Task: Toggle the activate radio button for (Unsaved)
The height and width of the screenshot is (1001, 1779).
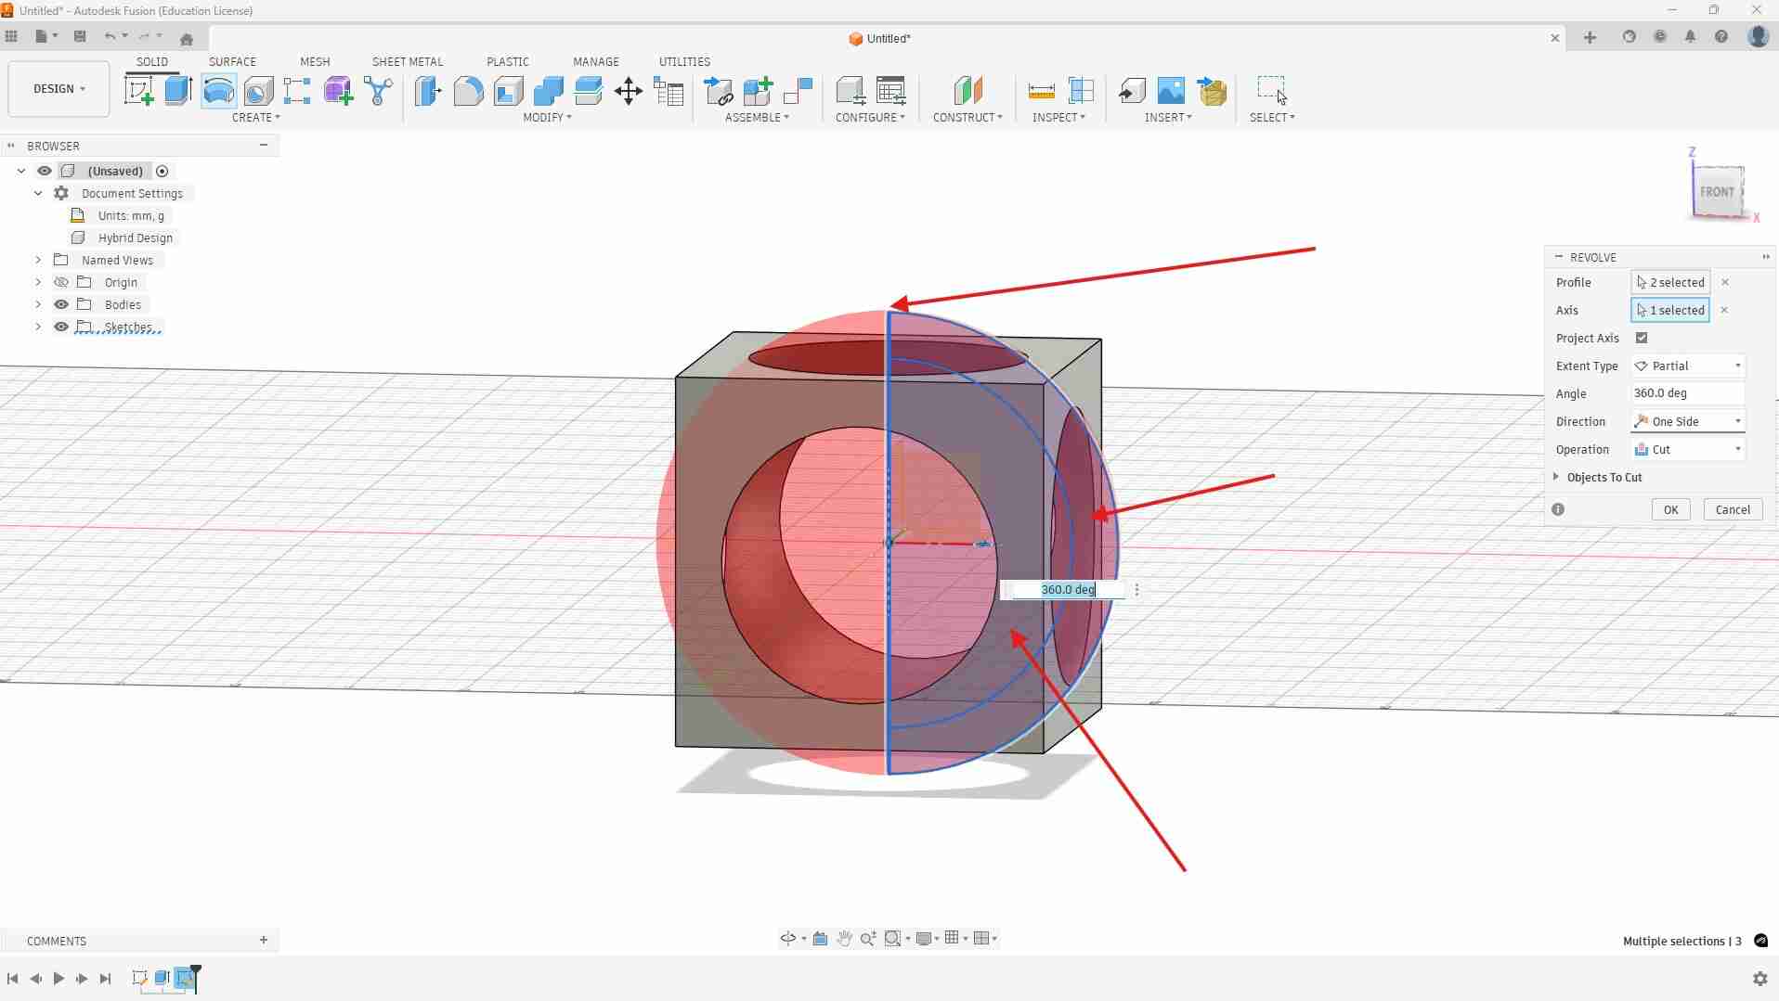Action: coord(162,171)
